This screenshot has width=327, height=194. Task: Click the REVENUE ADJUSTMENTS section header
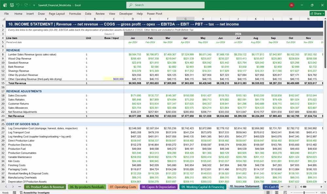pos(24,91)
